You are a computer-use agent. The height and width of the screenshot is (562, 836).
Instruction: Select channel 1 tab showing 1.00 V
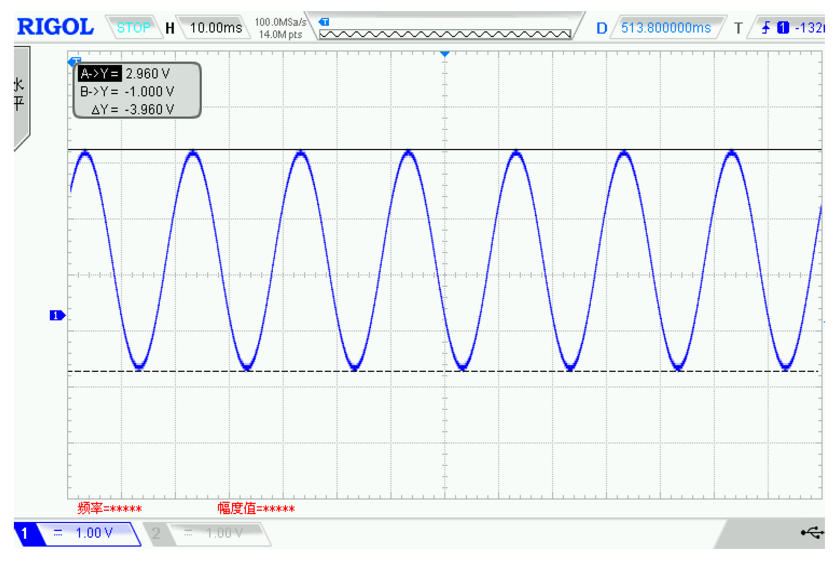88,533
